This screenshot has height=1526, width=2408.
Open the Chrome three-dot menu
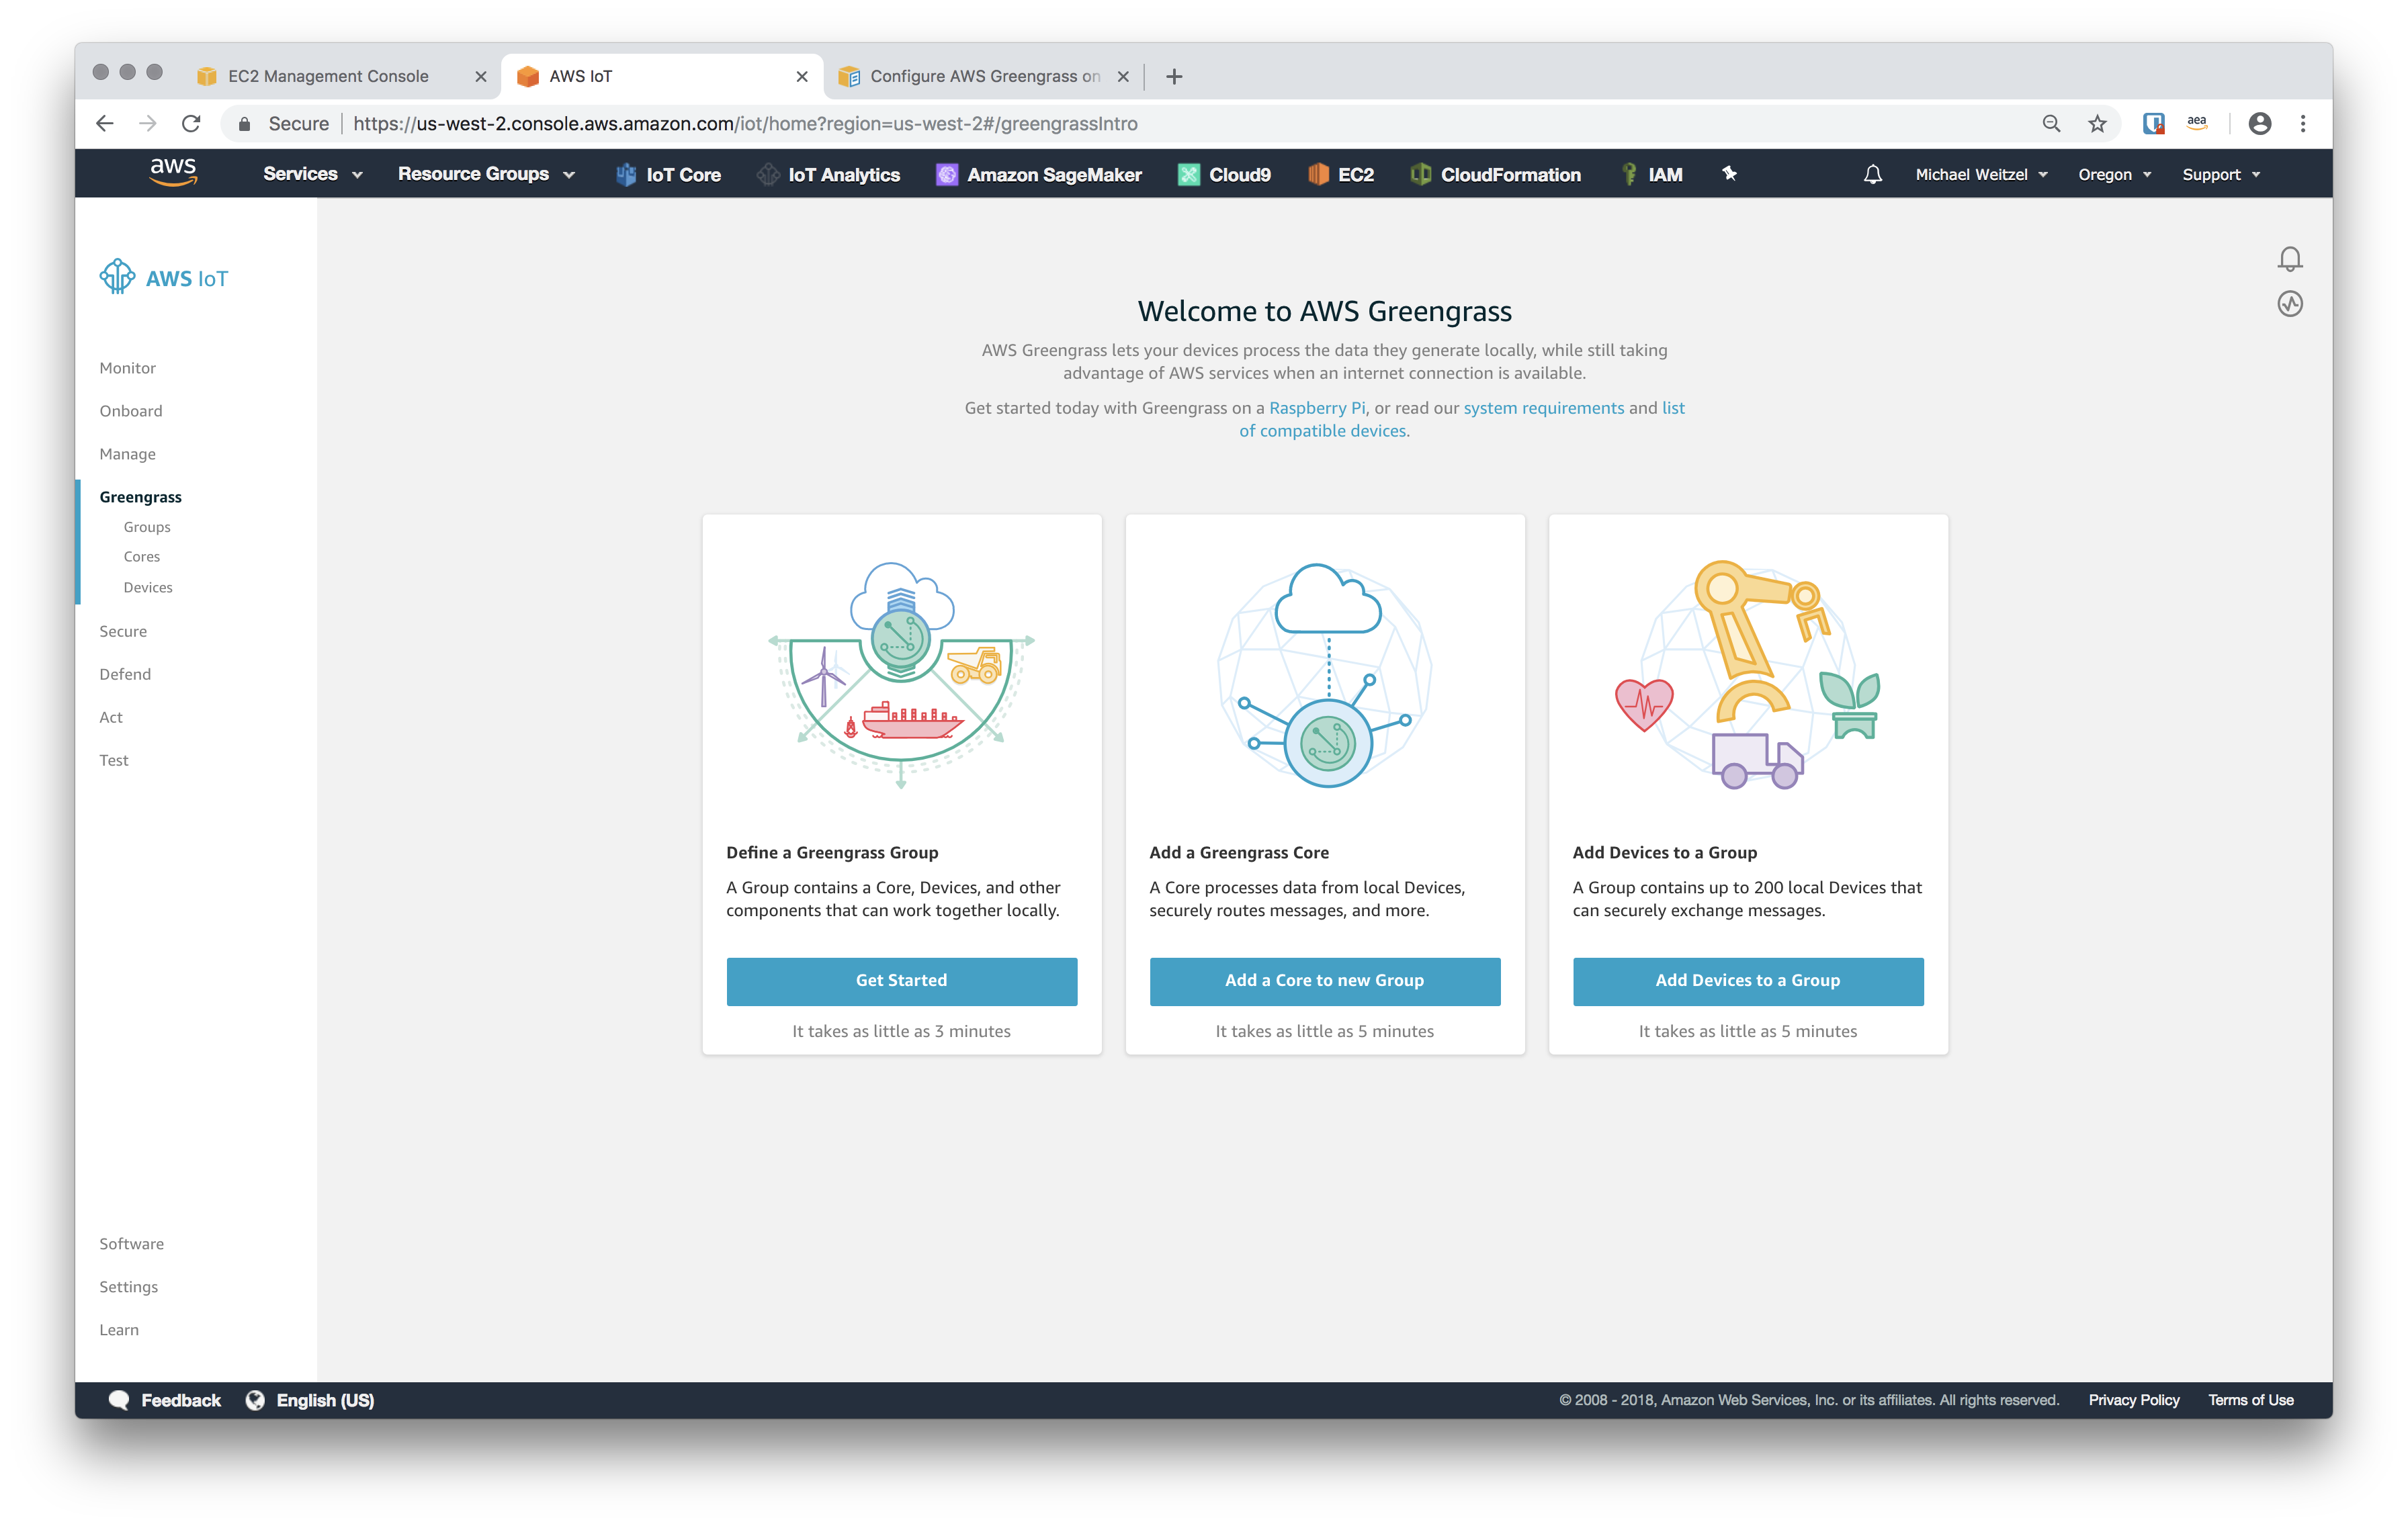click(x=2303, y=123)
